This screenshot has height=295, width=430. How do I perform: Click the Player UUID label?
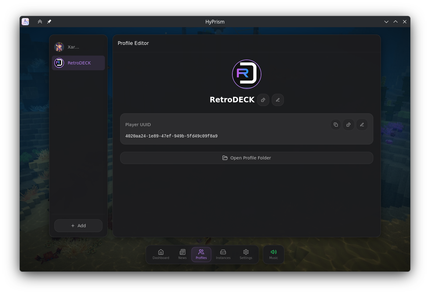(x=138, y=125)
